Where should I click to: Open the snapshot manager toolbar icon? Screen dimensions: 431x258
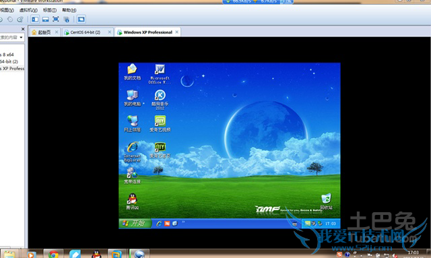20,20
